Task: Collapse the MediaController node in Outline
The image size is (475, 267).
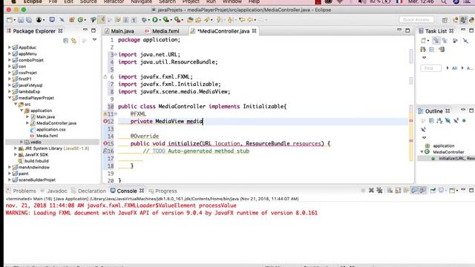Action: [422, 152]
